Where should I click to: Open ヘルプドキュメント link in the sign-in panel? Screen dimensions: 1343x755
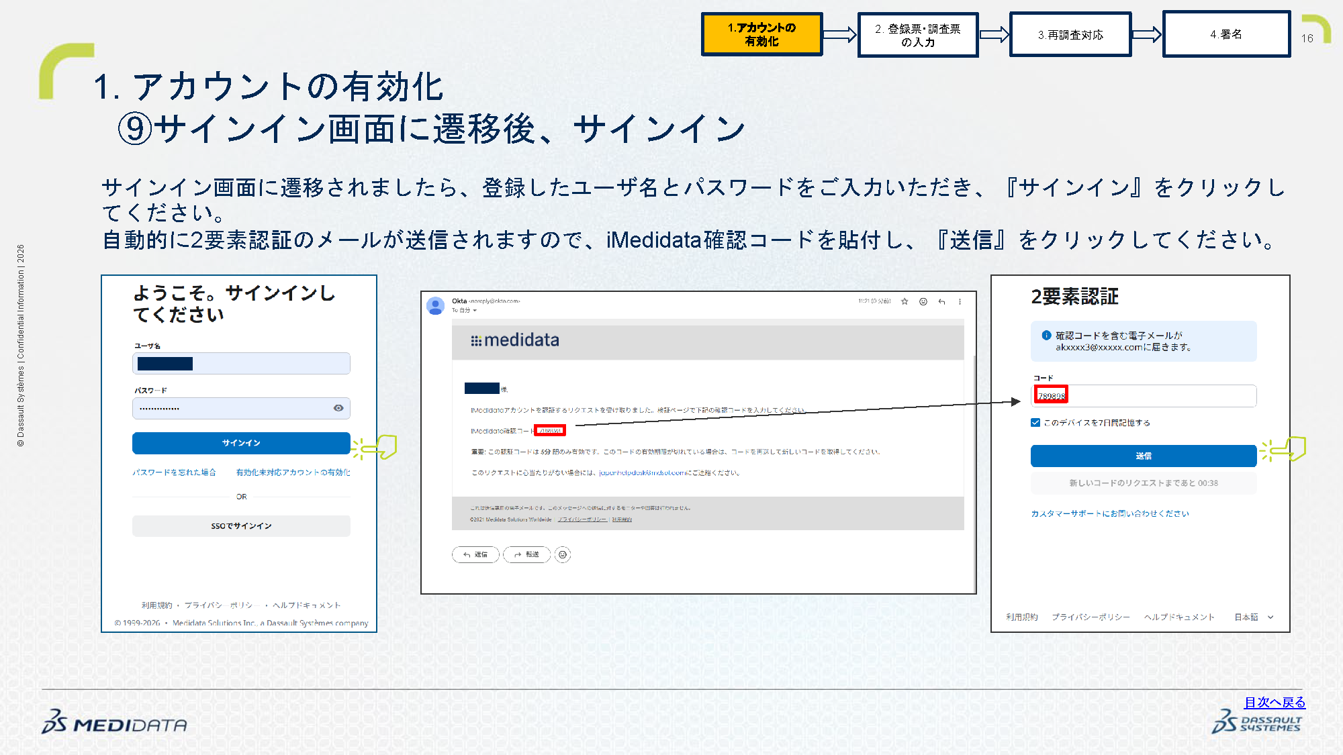[307, 605]
